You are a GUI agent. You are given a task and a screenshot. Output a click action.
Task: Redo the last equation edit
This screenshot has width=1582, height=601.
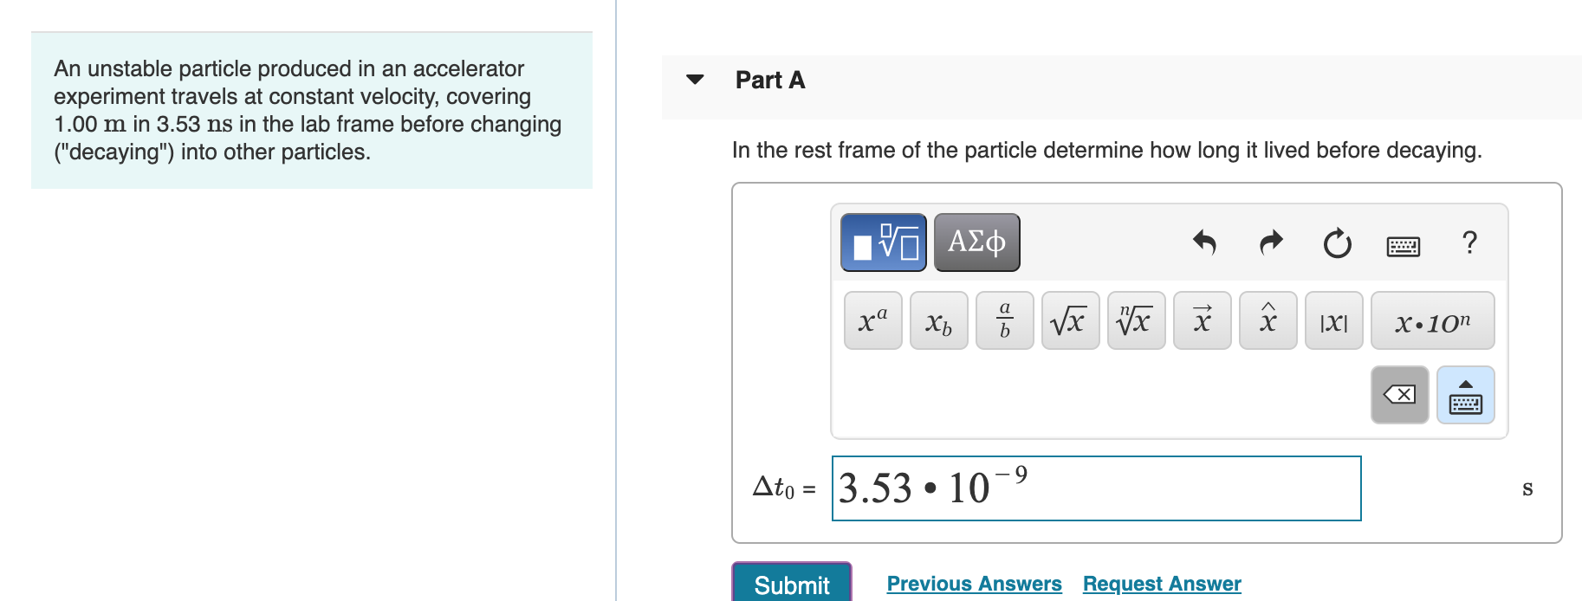(1270, 243)
